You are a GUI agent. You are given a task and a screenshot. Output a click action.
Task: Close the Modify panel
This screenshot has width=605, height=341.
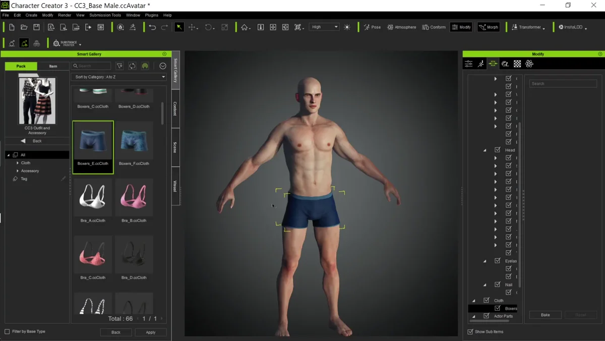coord(600,54)
